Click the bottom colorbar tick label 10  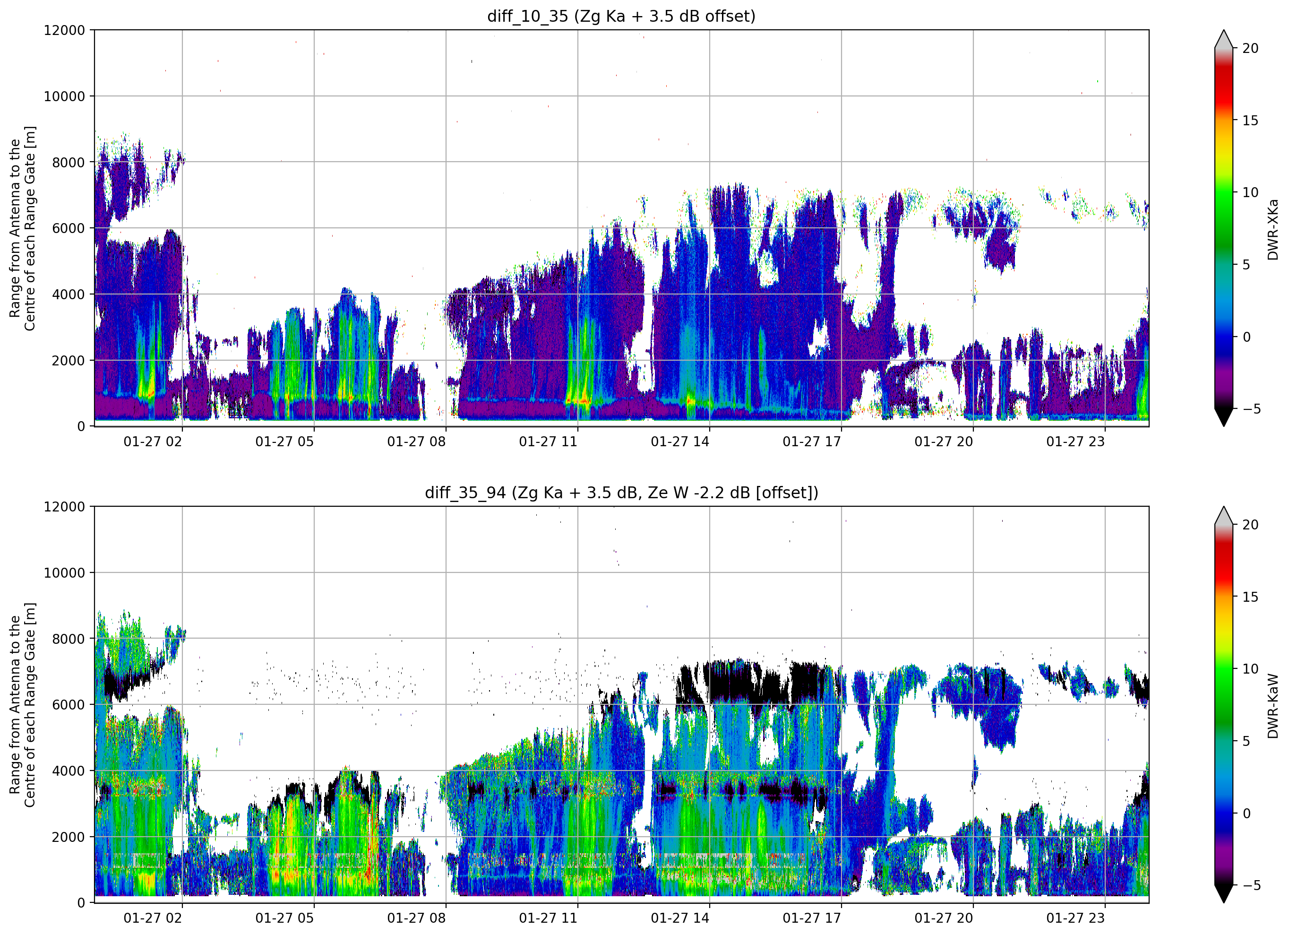(x=1250, y=669)
